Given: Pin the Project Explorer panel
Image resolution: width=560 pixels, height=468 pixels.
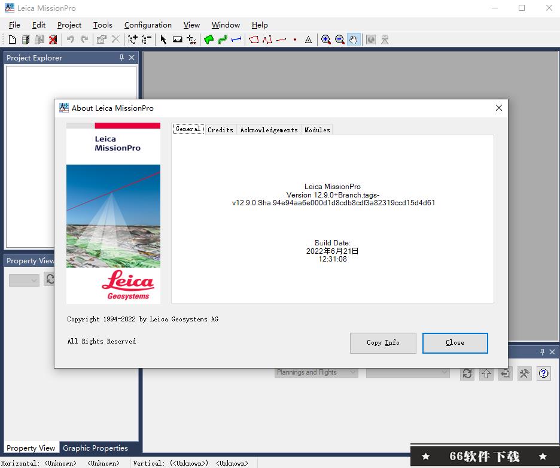Looking at the screenshot, I should (122, 57).
